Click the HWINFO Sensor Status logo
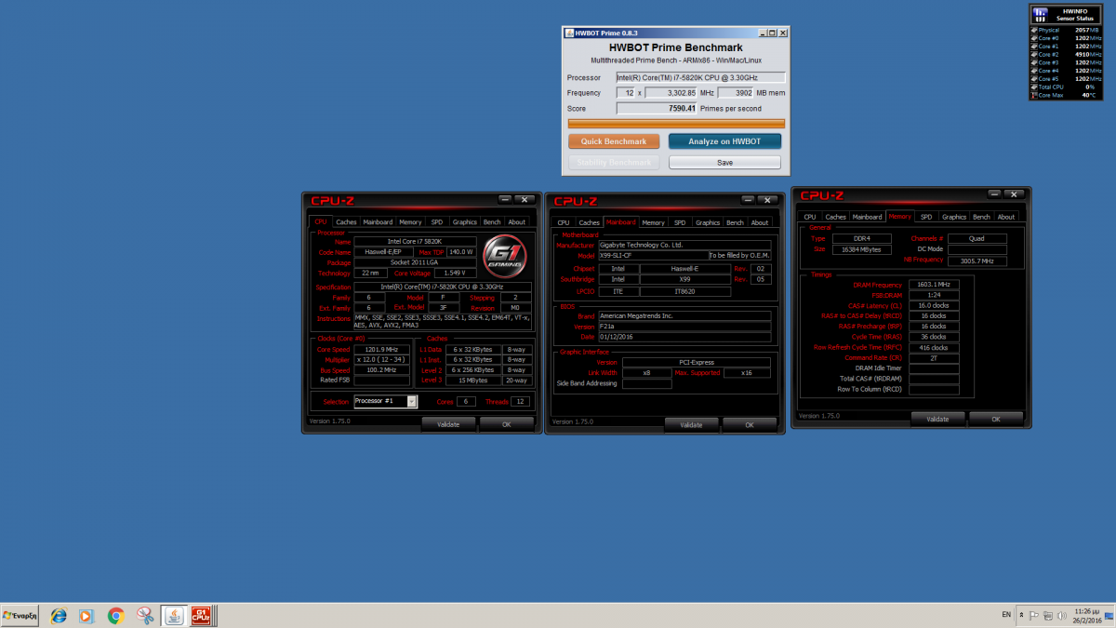 coord(1041,14)
